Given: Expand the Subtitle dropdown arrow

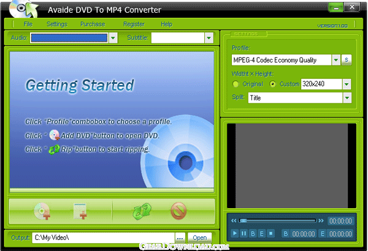Looking at the screenshot, I should coord(209,38).
